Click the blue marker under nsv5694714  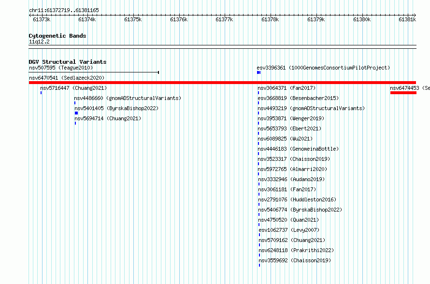tap(75, 123)
